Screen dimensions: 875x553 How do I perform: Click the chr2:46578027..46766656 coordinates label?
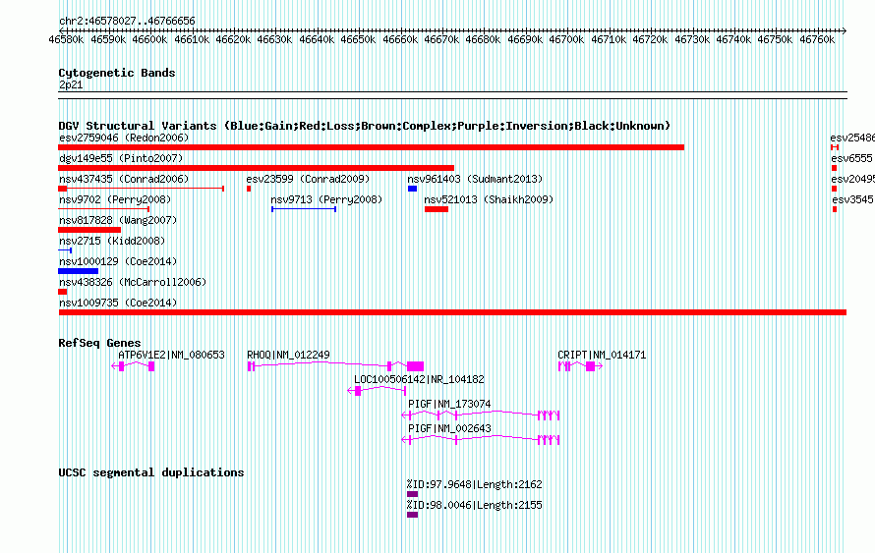pyautogui.click(x=127, y=22)
